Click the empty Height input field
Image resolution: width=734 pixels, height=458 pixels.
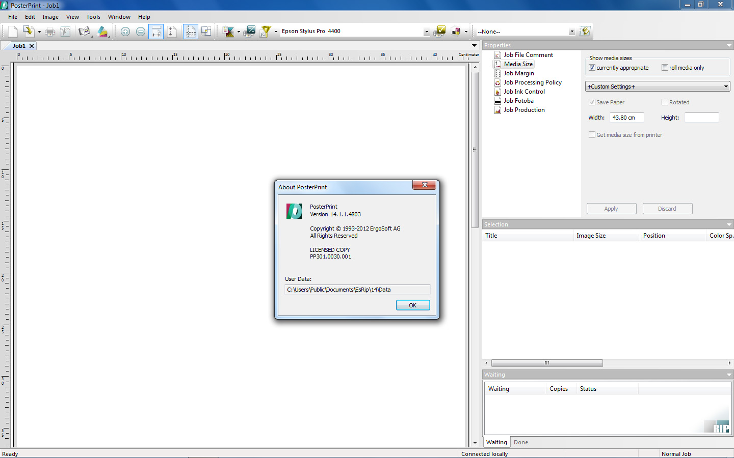point(702,118)
